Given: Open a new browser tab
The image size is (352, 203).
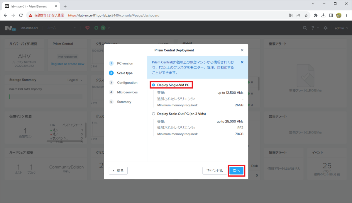Looking at the screenshot, I should coord(65,6).
